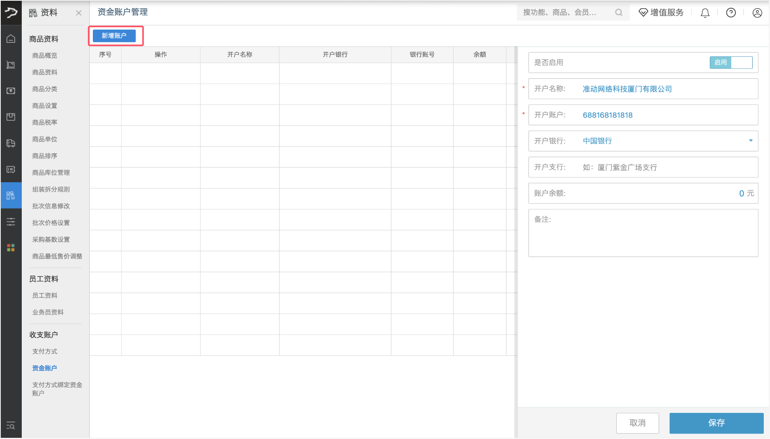Screen dimensions: 770x439
Task: Click the 新增账户 button
Action: point(114,36)
